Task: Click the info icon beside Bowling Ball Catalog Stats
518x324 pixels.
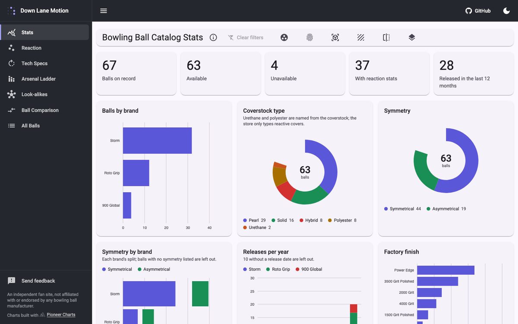Action: 213,38
